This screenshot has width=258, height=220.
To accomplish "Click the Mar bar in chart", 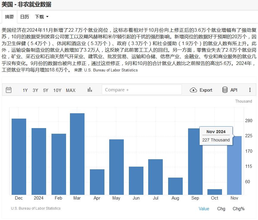I will tap(77, 154).
